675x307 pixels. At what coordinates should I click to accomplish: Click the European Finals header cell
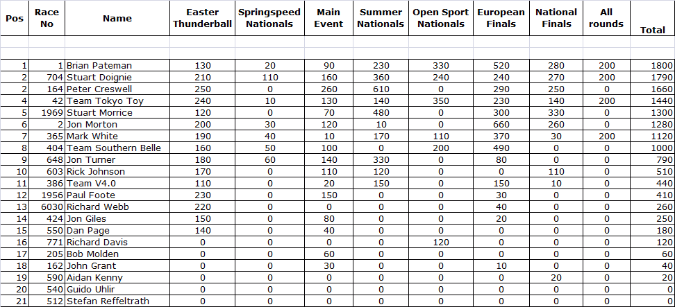[501, 19]
